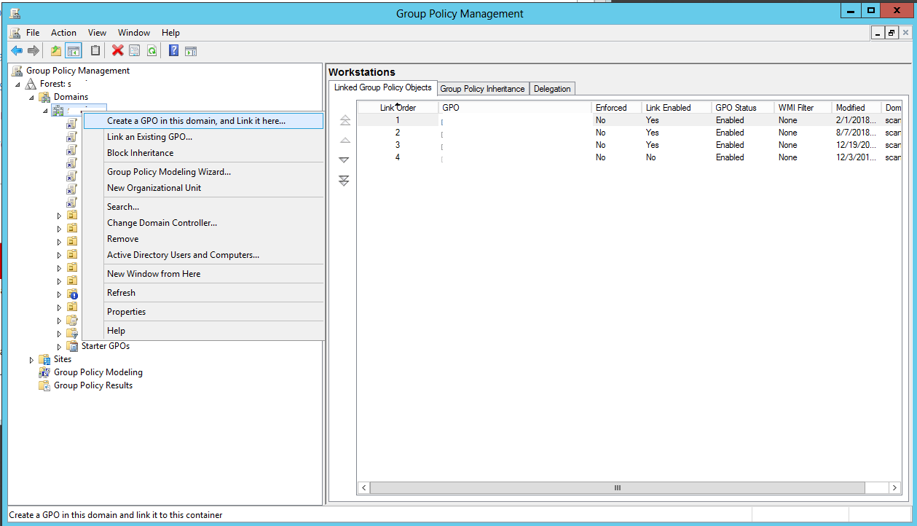917x526 pixels.
Task: Sort by the WMI Filter column header
Action: [x=803, y=108]
